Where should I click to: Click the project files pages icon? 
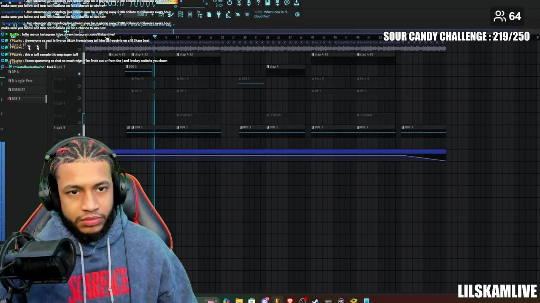click(209, 14)
